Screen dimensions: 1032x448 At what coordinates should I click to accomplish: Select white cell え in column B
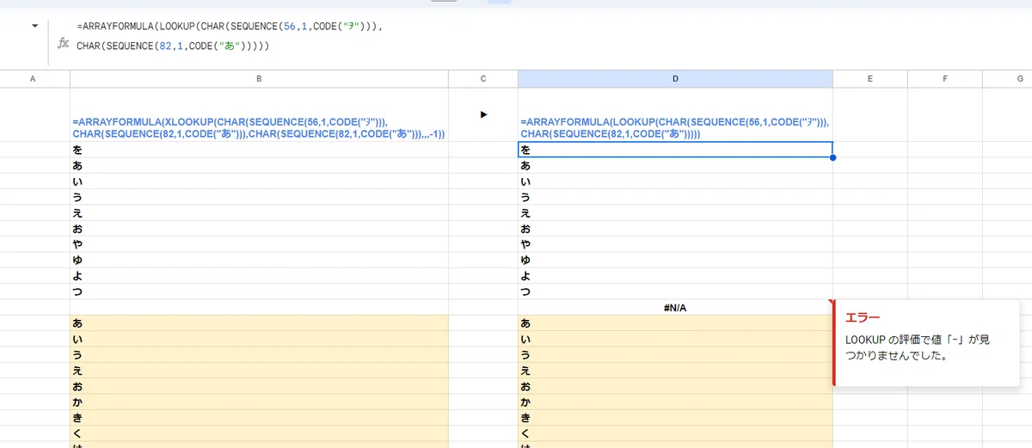[259, 212]
